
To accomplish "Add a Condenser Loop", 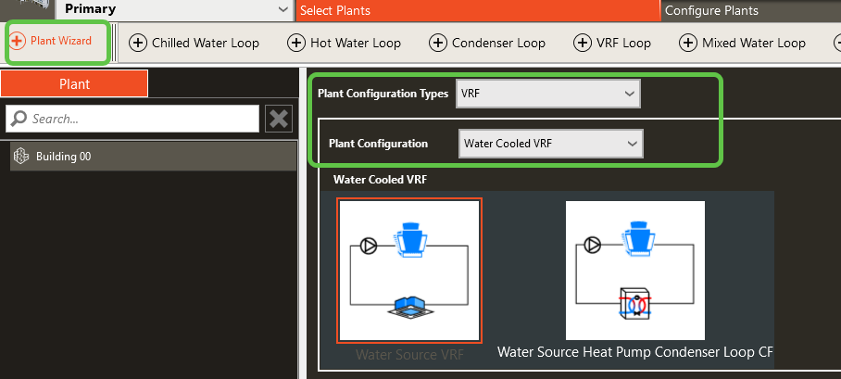I will click(487, 43).
